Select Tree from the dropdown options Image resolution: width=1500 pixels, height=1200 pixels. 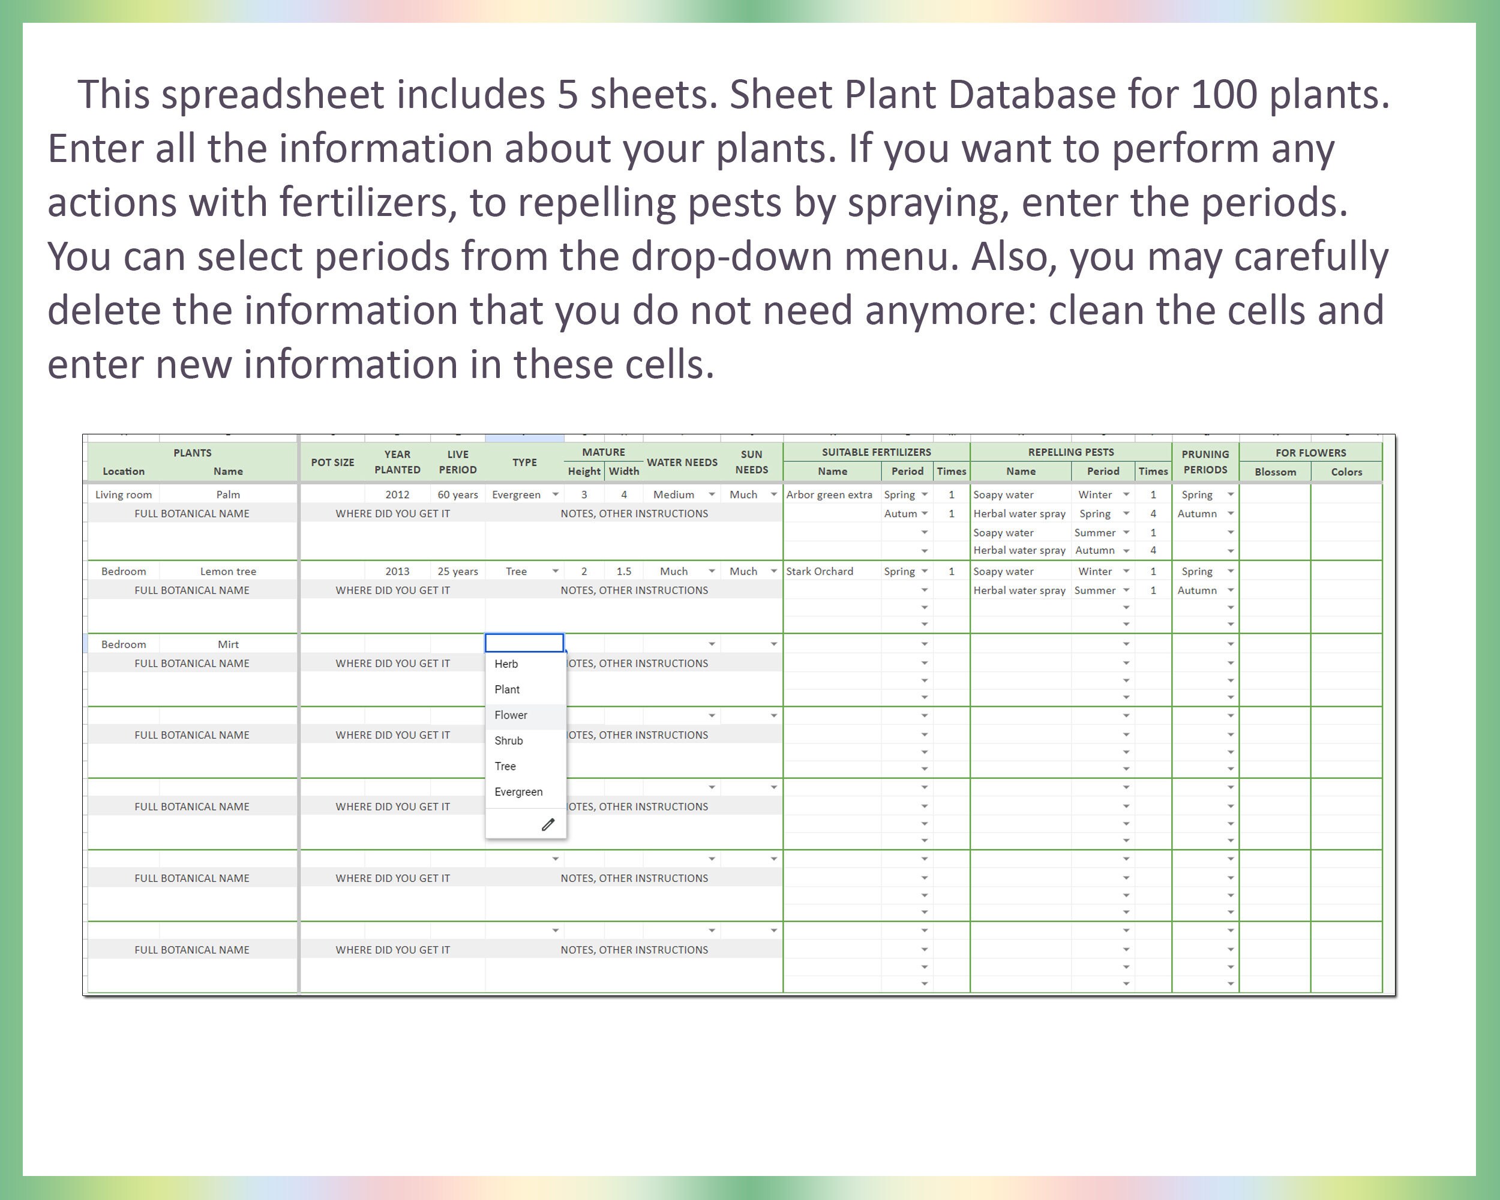(505, 766)
